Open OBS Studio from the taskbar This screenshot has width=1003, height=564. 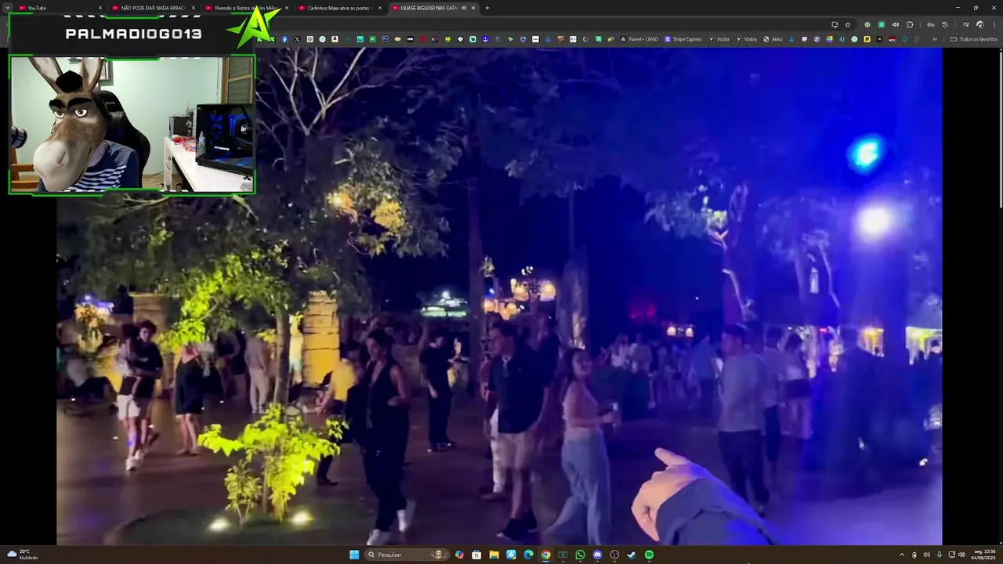[x=614, y=555]
